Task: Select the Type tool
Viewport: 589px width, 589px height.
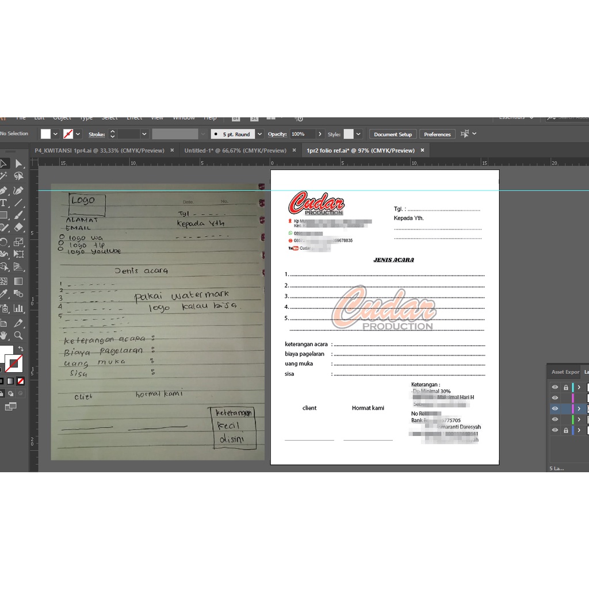Action: tap(5, 202)
